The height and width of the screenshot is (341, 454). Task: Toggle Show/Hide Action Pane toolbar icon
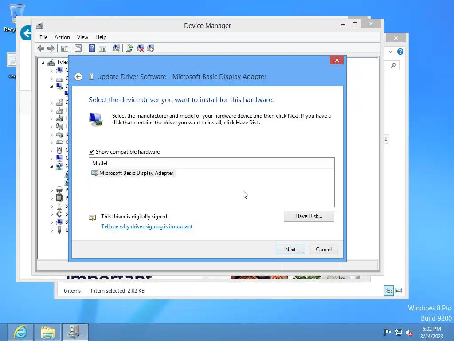[102, 48]
